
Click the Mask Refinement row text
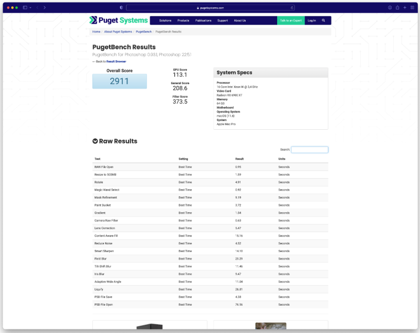(x=106, y=197)
